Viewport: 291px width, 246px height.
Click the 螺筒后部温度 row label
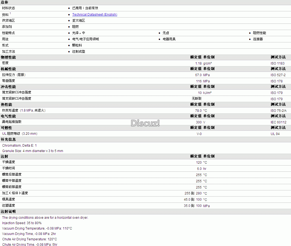12,174
